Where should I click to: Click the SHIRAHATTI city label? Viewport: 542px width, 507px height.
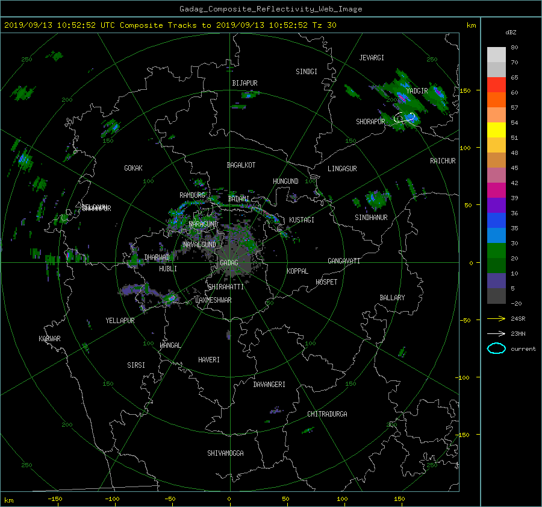(x=226, y=287)
